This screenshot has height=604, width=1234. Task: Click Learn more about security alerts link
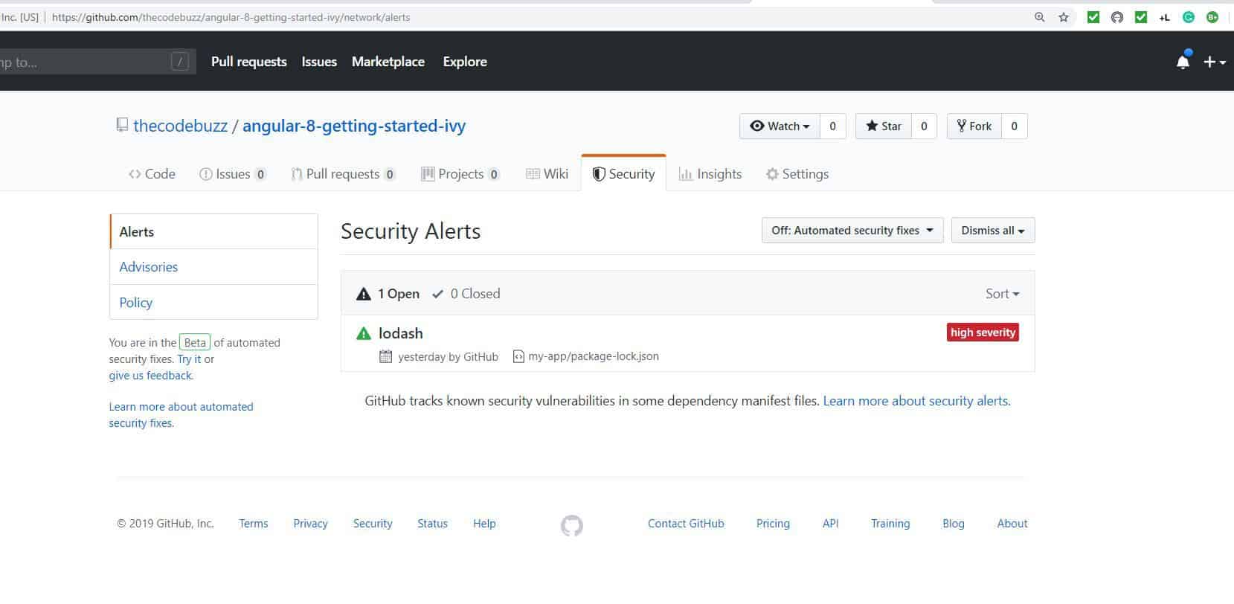(x=917, y=401)
